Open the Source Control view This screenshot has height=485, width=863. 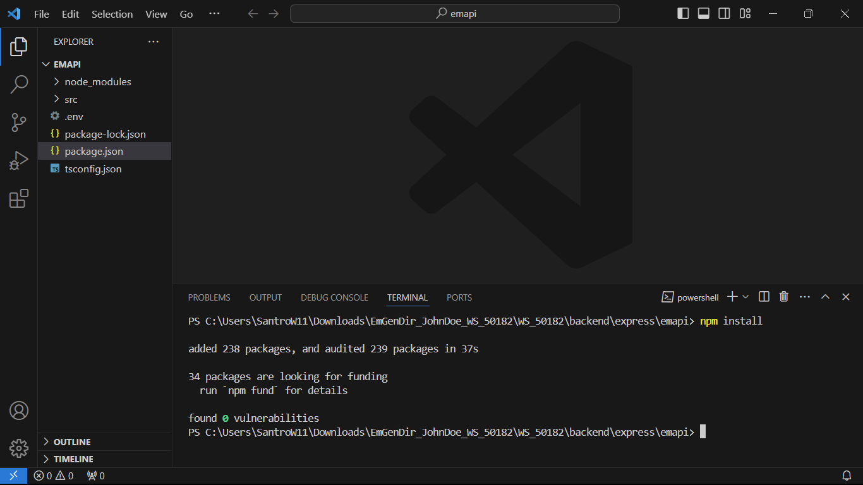tap(19, 123)
